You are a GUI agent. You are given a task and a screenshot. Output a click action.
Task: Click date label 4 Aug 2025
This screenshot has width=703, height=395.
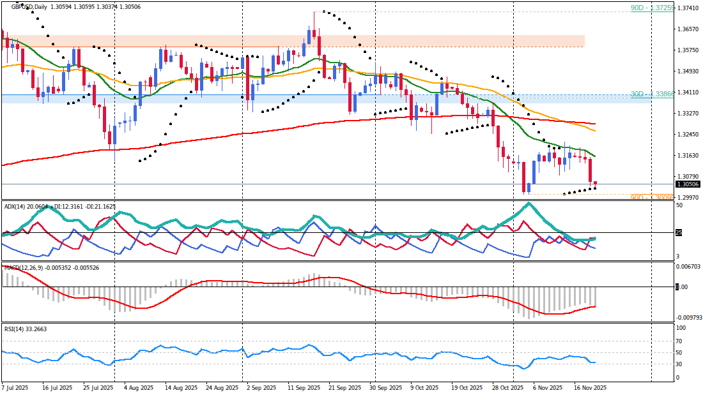point(138,388)
